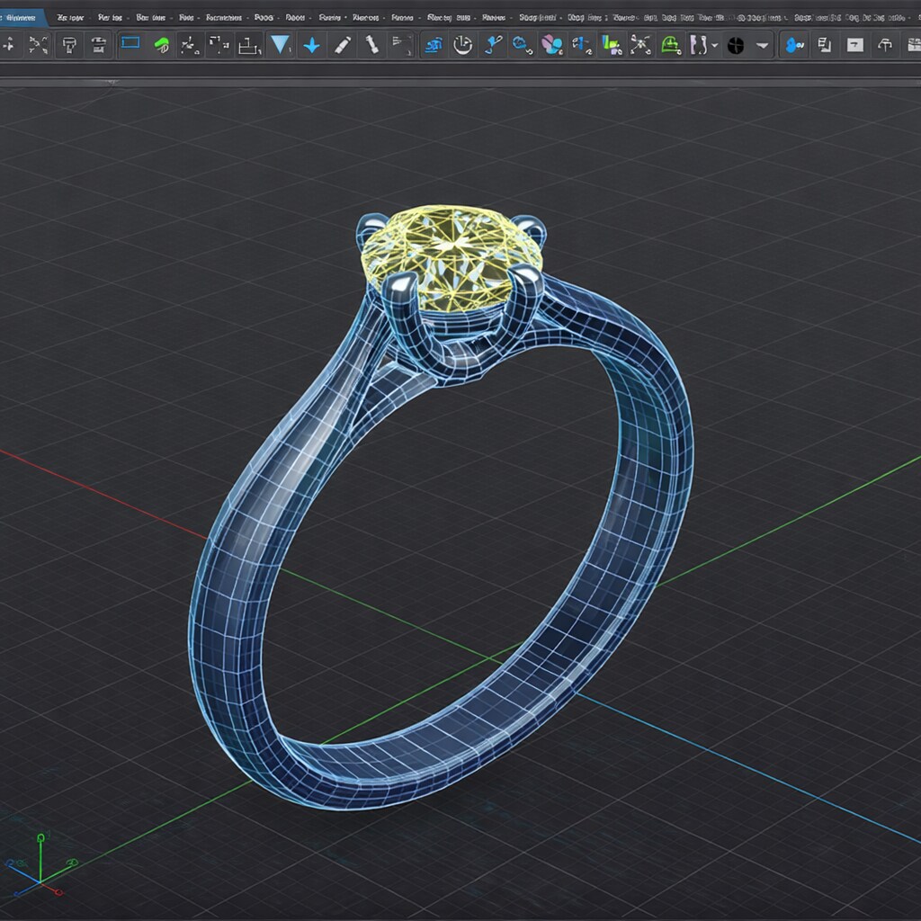Click the scattered diagonal arrows icon
The width and height of the screenshot is (921, 921).
point(38,45)
